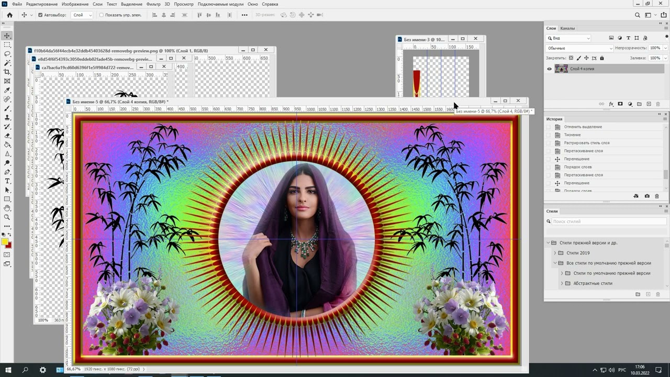The width and height of the screenshot is (670, 377).
Task: Collapse Все стили по умолчанию прежней версии
Action: pos(555,263)
